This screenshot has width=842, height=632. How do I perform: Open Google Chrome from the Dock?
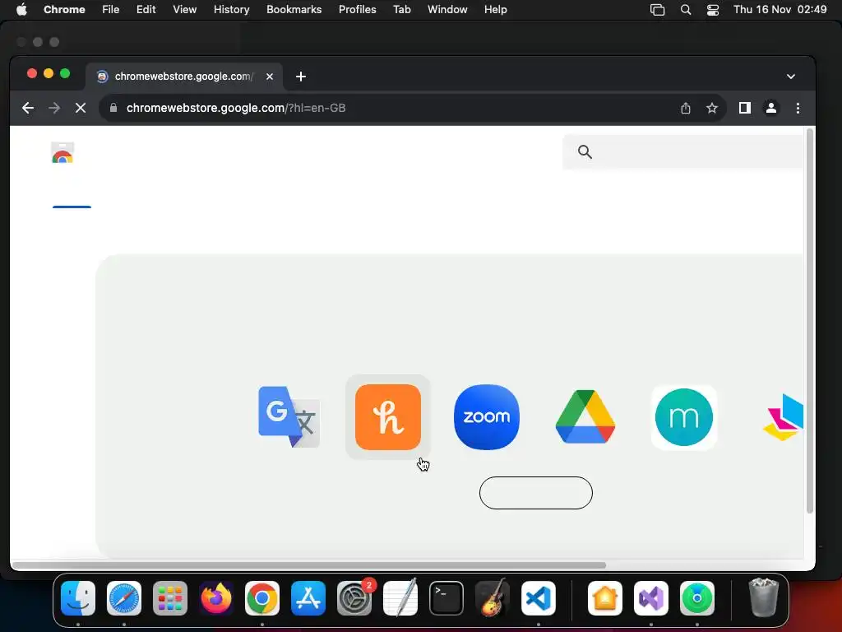(x=262, y=598)
